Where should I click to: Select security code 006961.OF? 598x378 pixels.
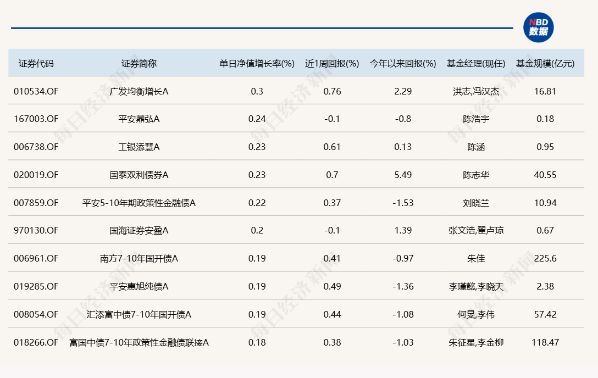click(x=36, y=259)
